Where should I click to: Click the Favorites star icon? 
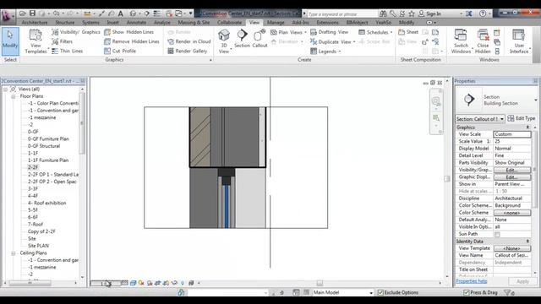tap(412, 14)
